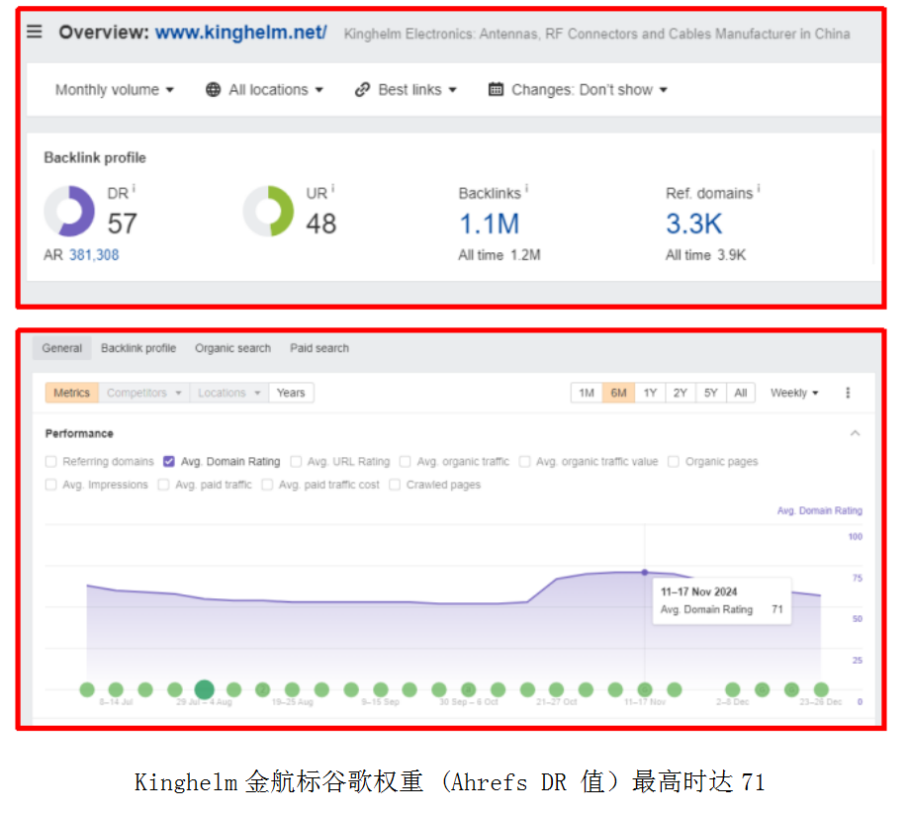Screen dimensions: 908x815
Task: Click the green marker above 23–26 Dec
Action: (x=821, y=689)
